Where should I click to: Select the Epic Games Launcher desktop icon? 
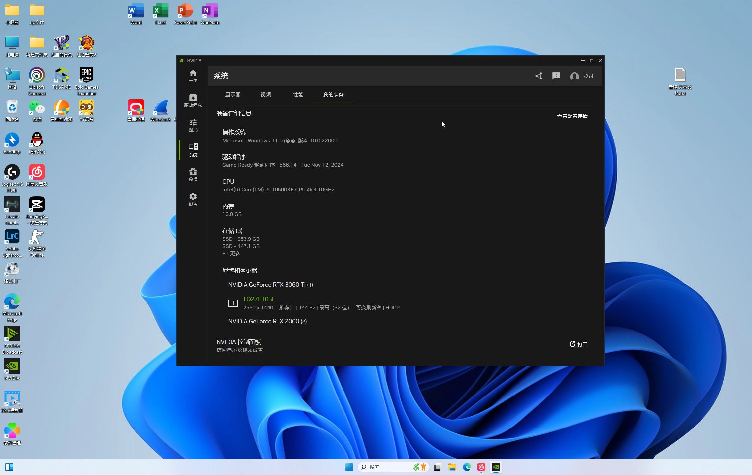86,81
